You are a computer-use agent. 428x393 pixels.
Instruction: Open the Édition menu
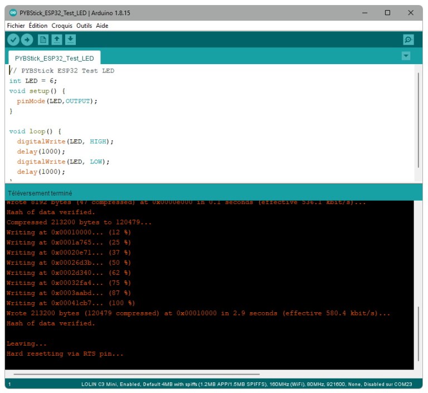tap(38, 26)
